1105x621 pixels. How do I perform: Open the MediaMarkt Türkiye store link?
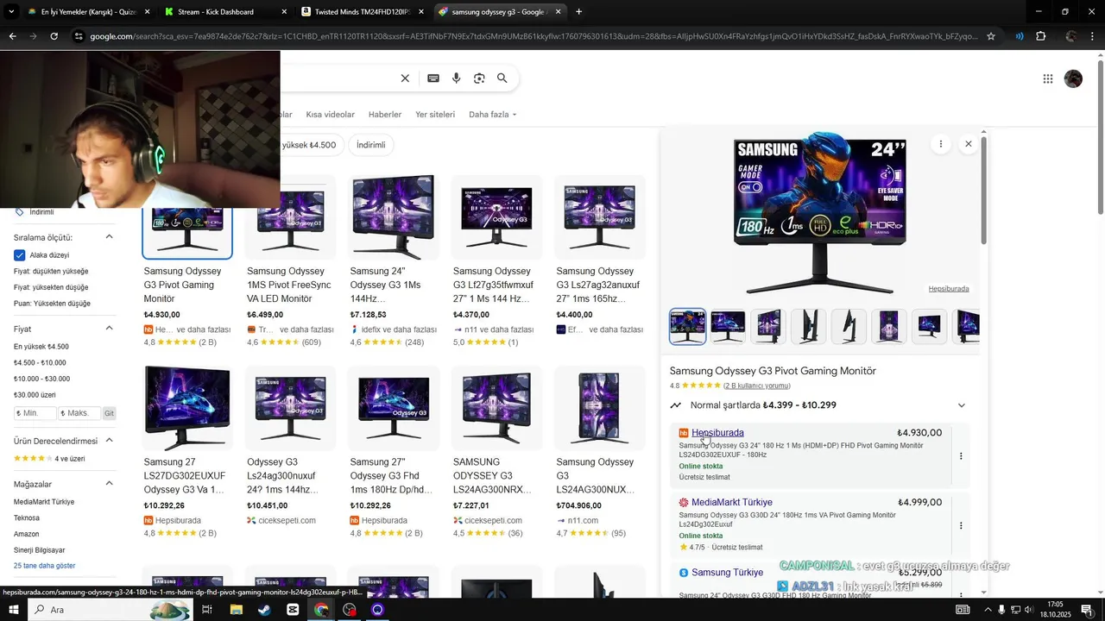click(x=732, y=503)
